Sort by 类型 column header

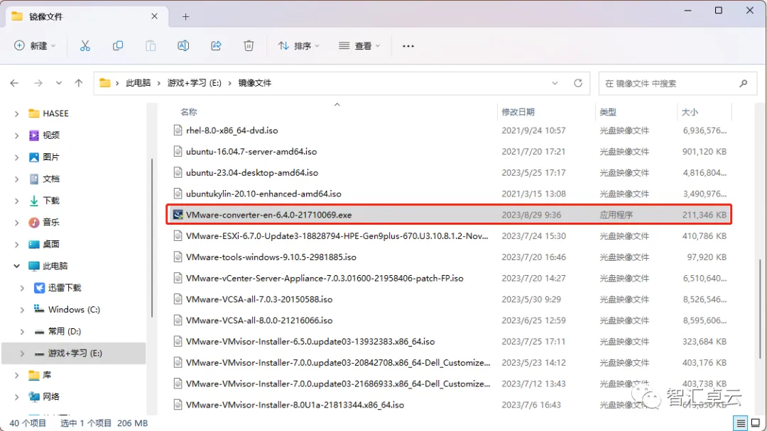pyautogui.click(x=608, y=112)
